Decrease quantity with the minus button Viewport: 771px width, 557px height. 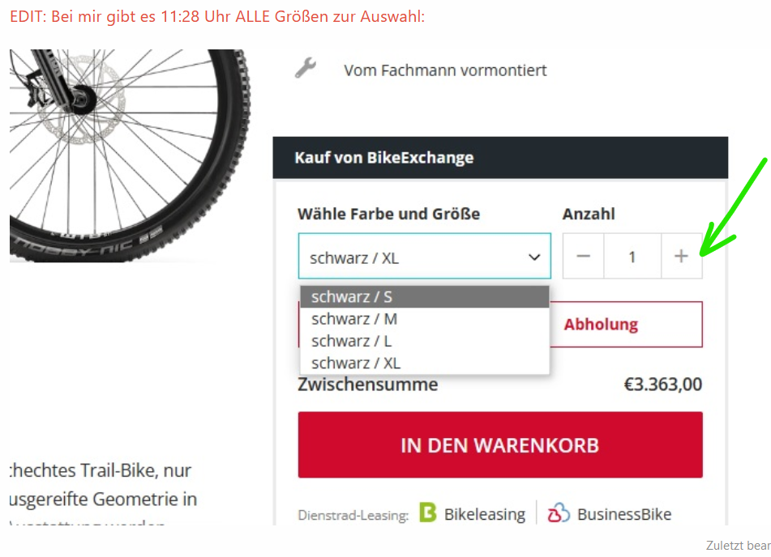tap(583, 257)
